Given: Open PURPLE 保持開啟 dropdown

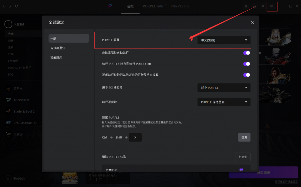Looking at the screenshot, I should [x=224, y=102].
